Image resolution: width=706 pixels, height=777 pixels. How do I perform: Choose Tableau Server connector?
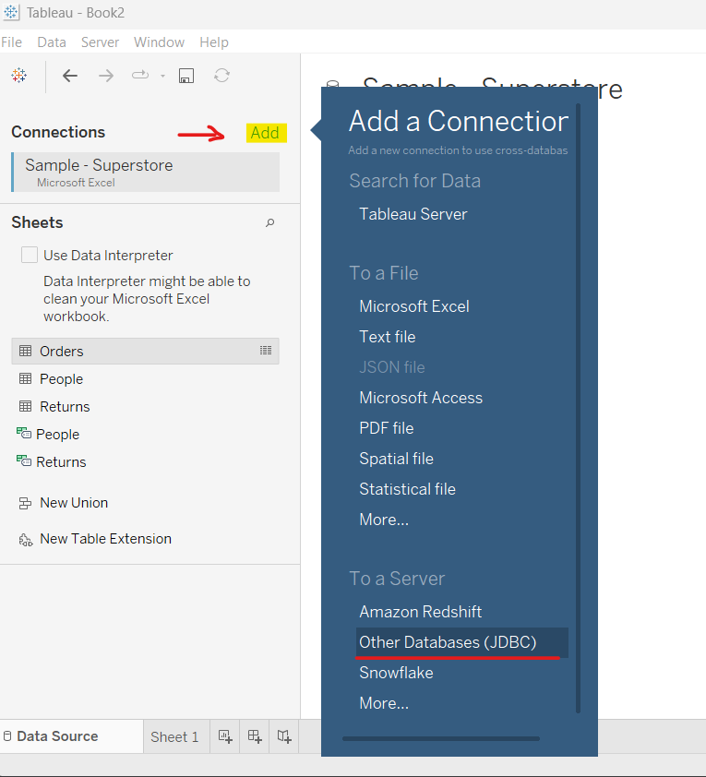pyautogui.click(x=413, y=214)
